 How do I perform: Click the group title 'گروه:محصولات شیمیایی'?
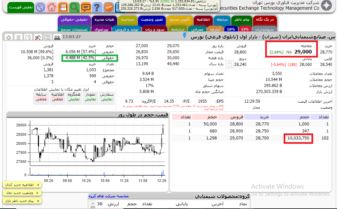(223, 196)
